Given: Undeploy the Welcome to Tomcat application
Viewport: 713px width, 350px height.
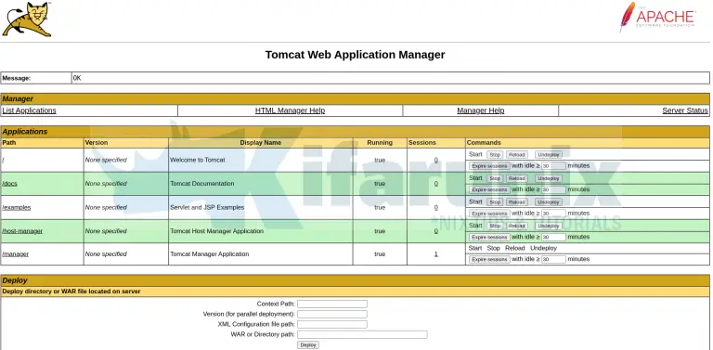Looking at the screenshot, I should (549, 155).
